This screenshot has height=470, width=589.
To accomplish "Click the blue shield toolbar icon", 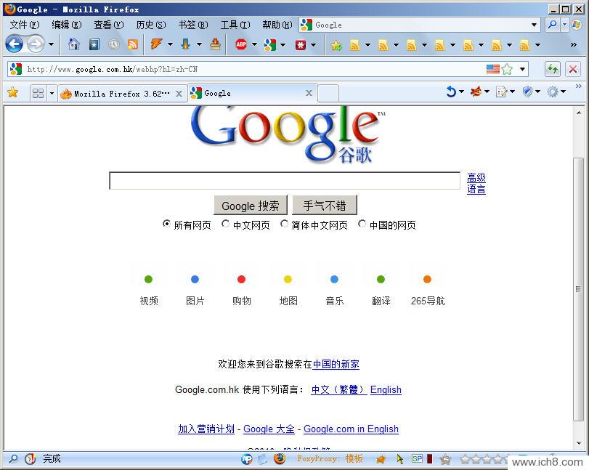I will (527, 92).
